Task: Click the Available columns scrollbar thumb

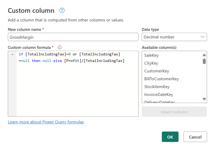Action: (x=204, y=61)
